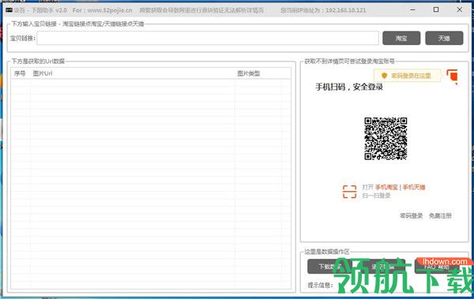The width and height of the screenshot is (474, 299).
Task: Click the 免费注册 link
Action: pyautogui.click(x=440, y=215)
